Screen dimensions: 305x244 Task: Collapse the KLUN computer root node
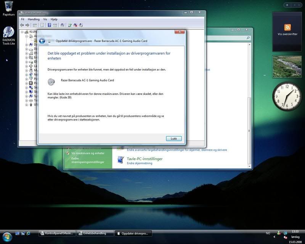[x=22, y=32]
